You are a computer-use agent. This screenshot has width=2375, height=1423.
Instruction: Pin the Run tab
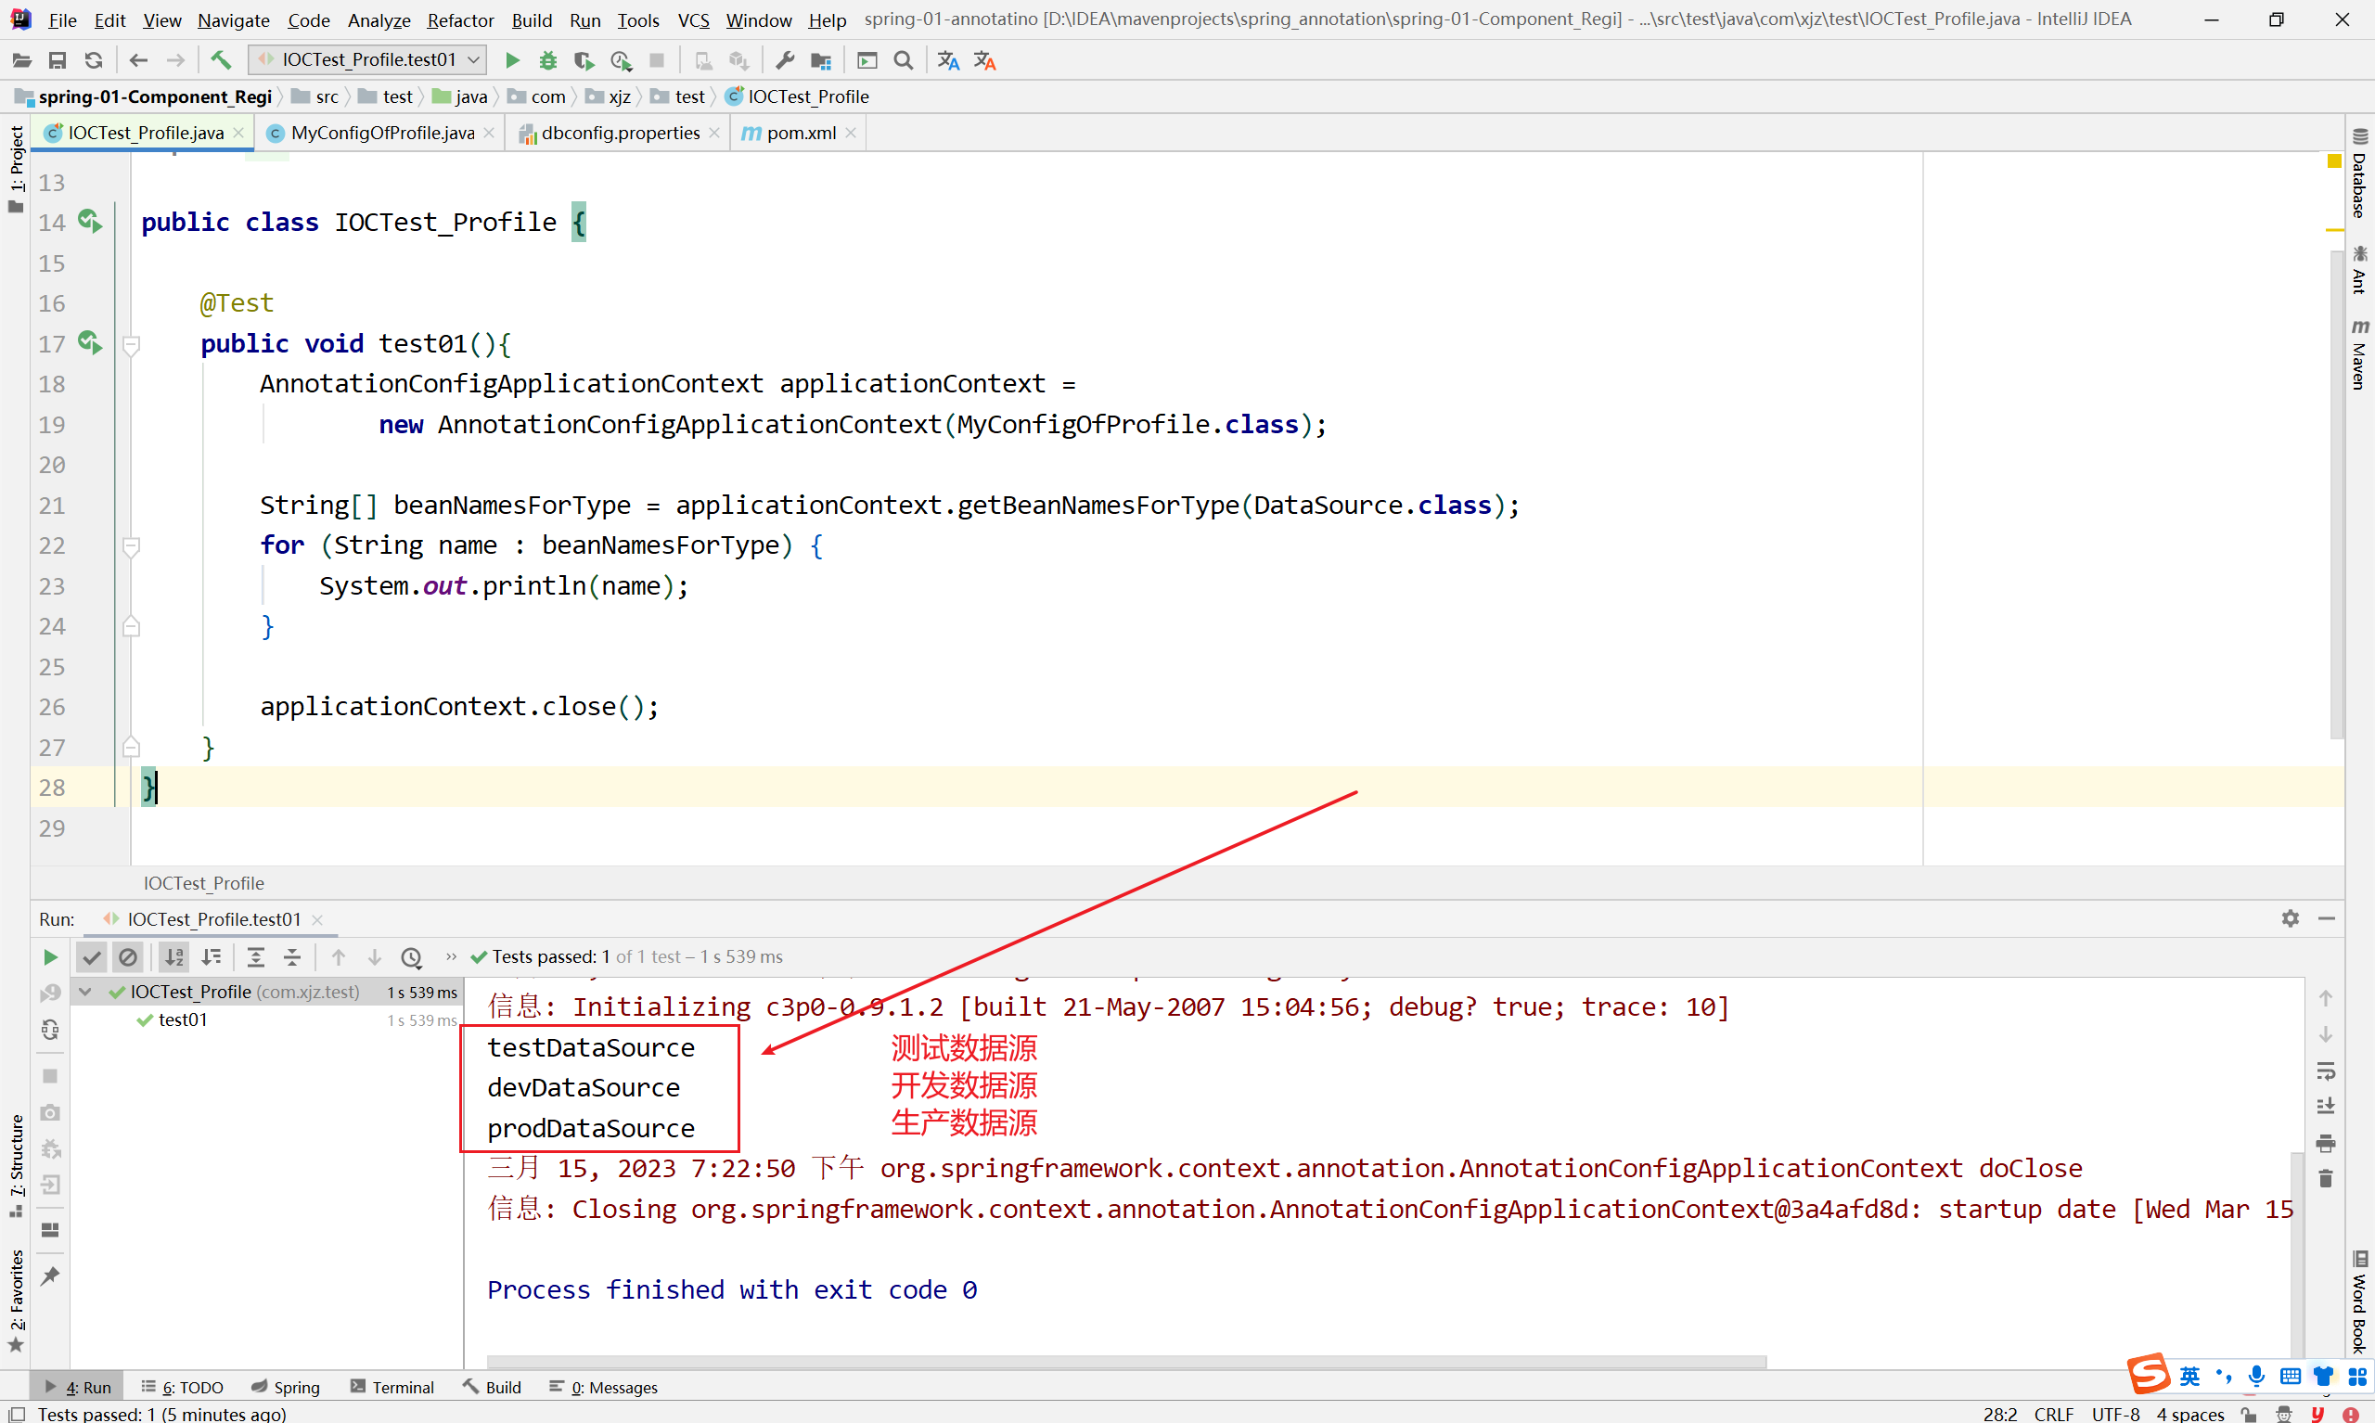[x=50, y=1276]
